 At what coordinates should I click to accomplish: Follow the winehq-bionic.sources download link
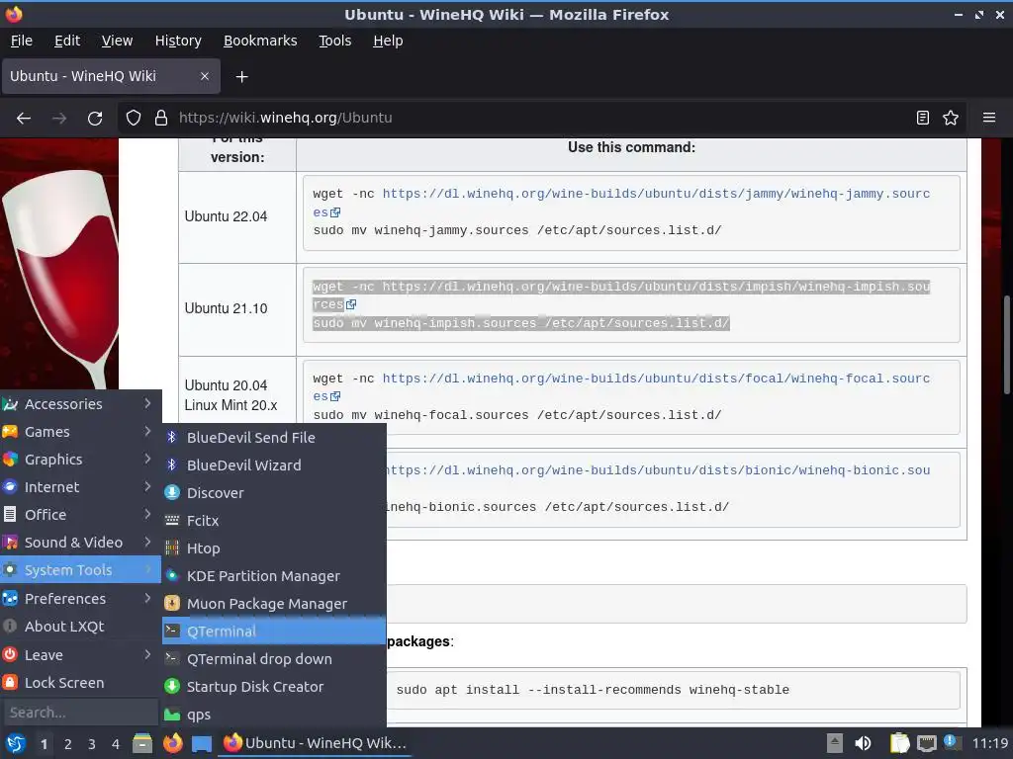658,470
